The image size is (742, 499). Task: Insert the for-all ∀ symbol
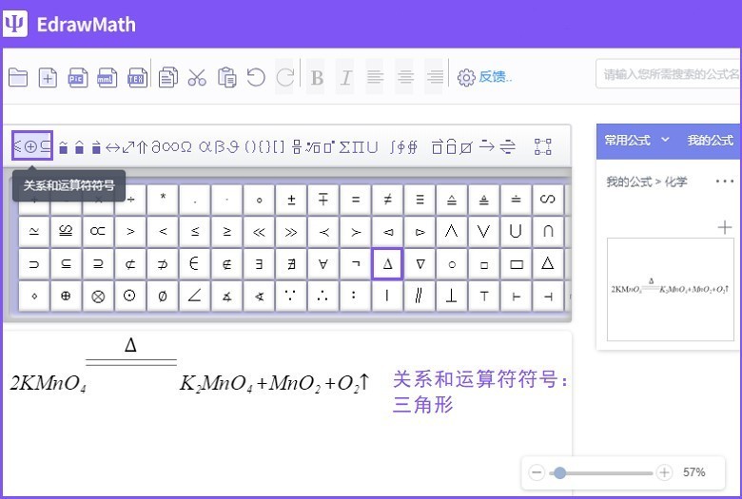click(x=323, y=263)
